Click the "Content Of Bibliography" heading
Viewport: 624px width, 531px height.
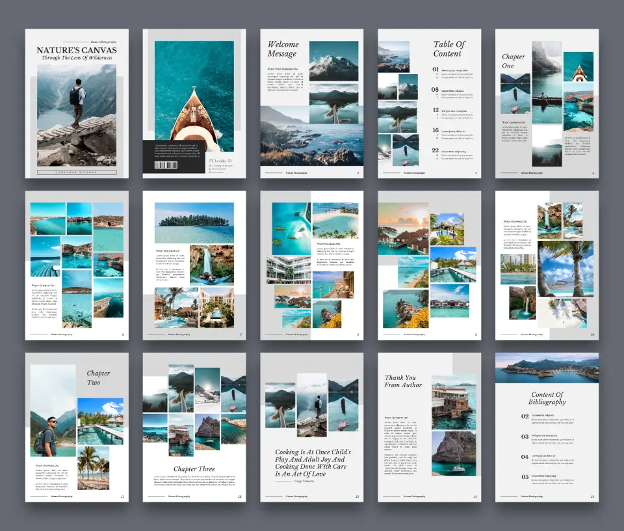coord(547,398)
